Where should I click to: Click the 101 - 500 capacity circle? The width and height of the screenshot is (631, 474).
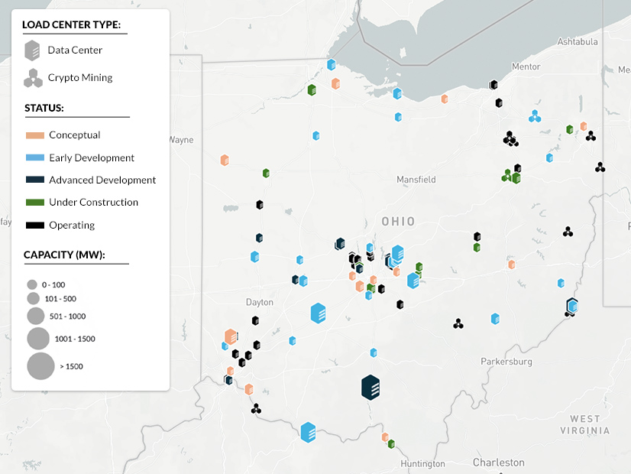(34, 299)
